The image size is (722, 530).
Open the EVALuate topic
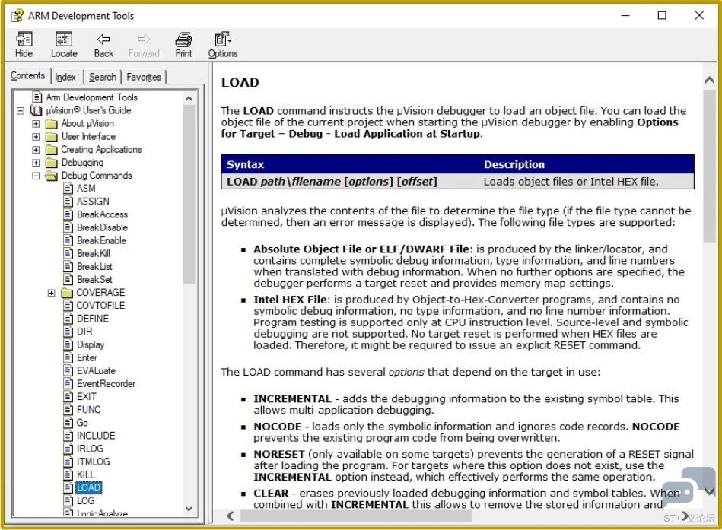[96, 370]
